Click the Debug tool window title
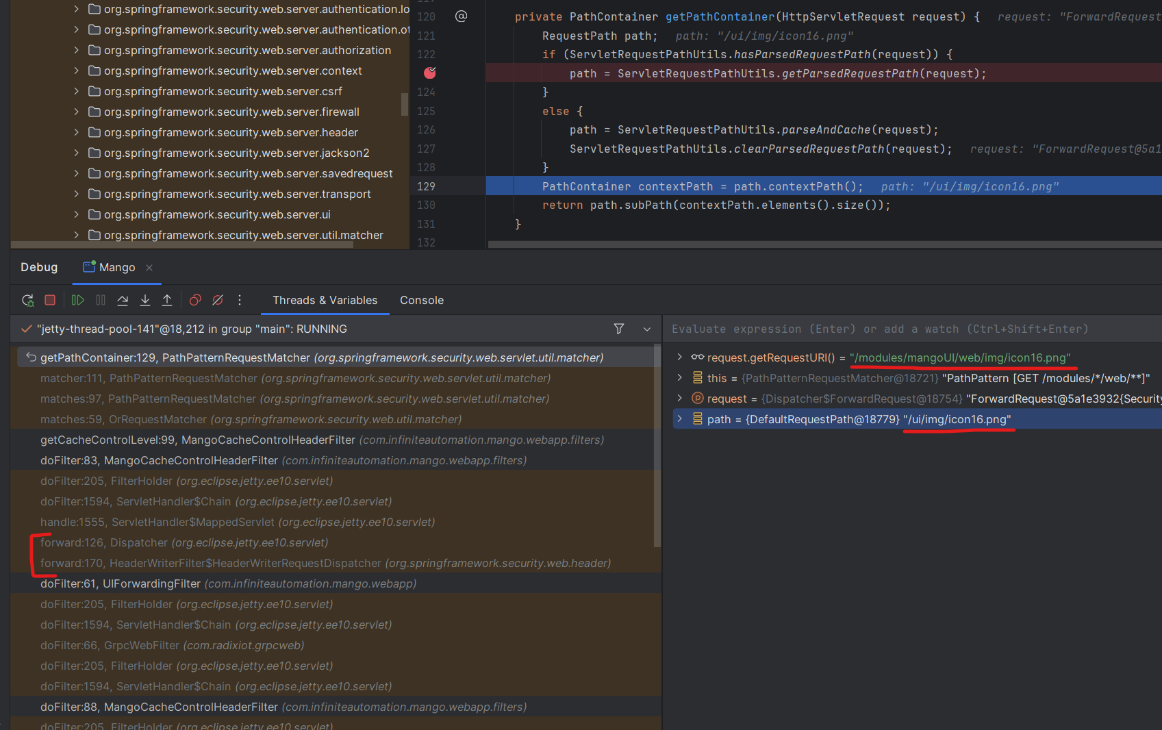 tap(39, 267)
